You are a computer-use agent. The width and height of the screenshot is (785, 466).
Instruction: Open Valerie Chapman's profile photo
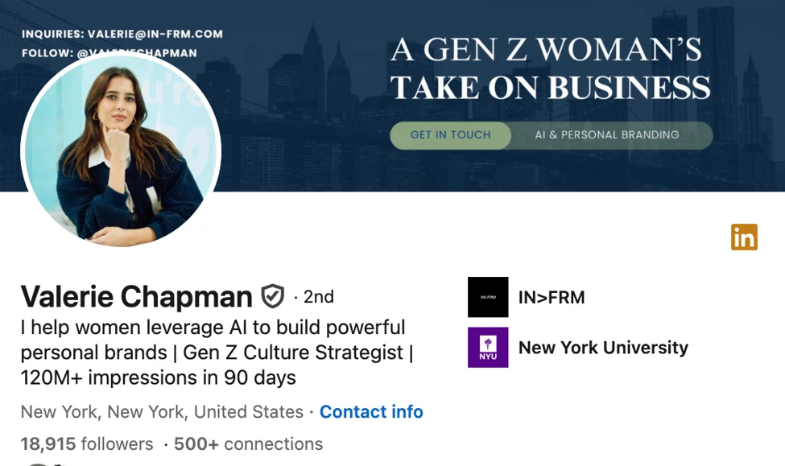tap(121, 151)
